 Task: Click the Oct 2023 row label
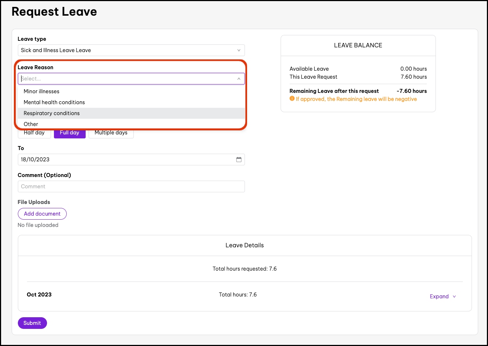pyautogui.click(x=39, y=295)
